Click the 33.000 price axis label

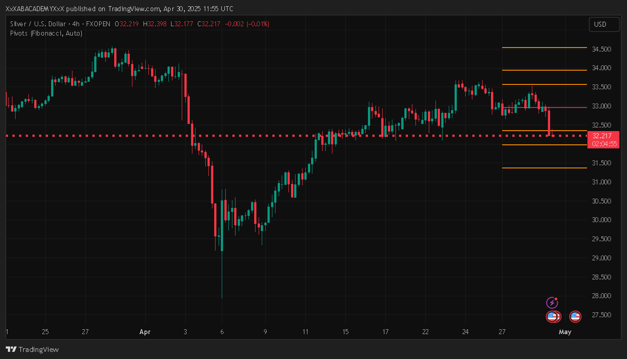click(x=601, y=106)
